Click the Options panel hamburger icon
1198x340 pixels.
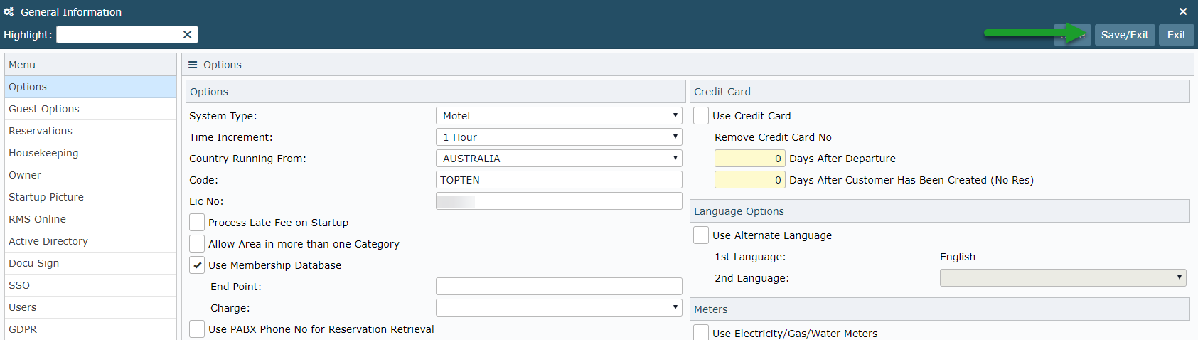pyautogui.click(x=193, y=65)
